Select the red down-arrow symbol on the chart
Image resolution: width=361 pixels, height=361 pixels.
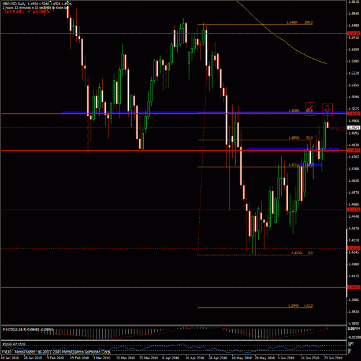coord(327,108)
